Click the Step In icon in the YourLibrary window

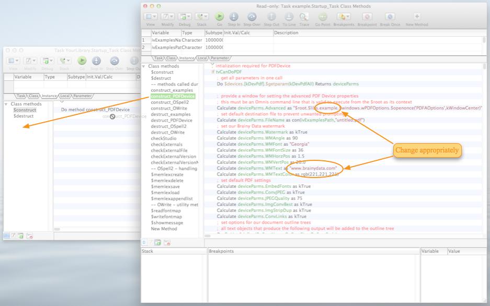tap(96, 61)
